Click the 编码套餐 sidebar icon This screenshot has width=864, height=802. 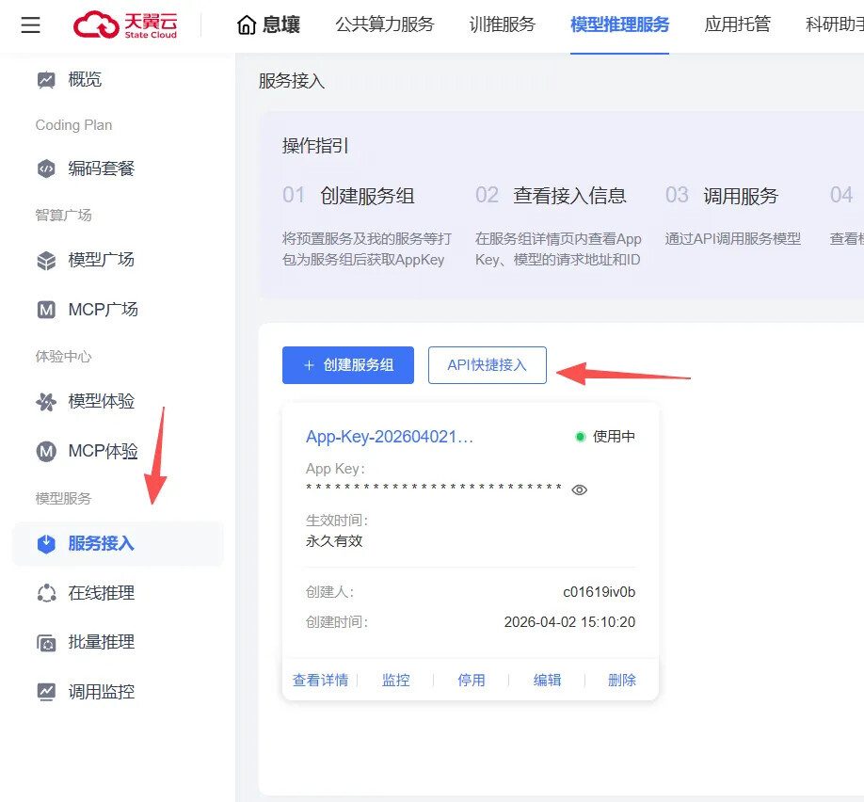(x=46, y=168)
